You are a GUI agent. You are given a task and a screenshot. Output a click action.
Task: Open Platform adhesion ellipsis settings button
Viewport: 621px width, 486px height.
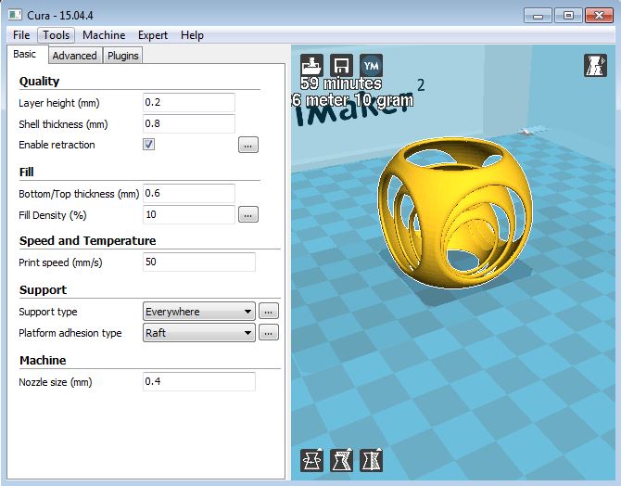pos(269,333)
